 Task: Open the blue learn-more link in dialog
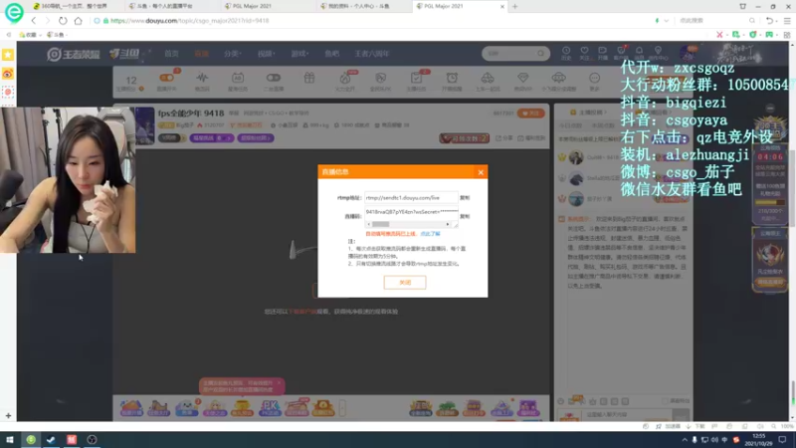tap(430, 234)
